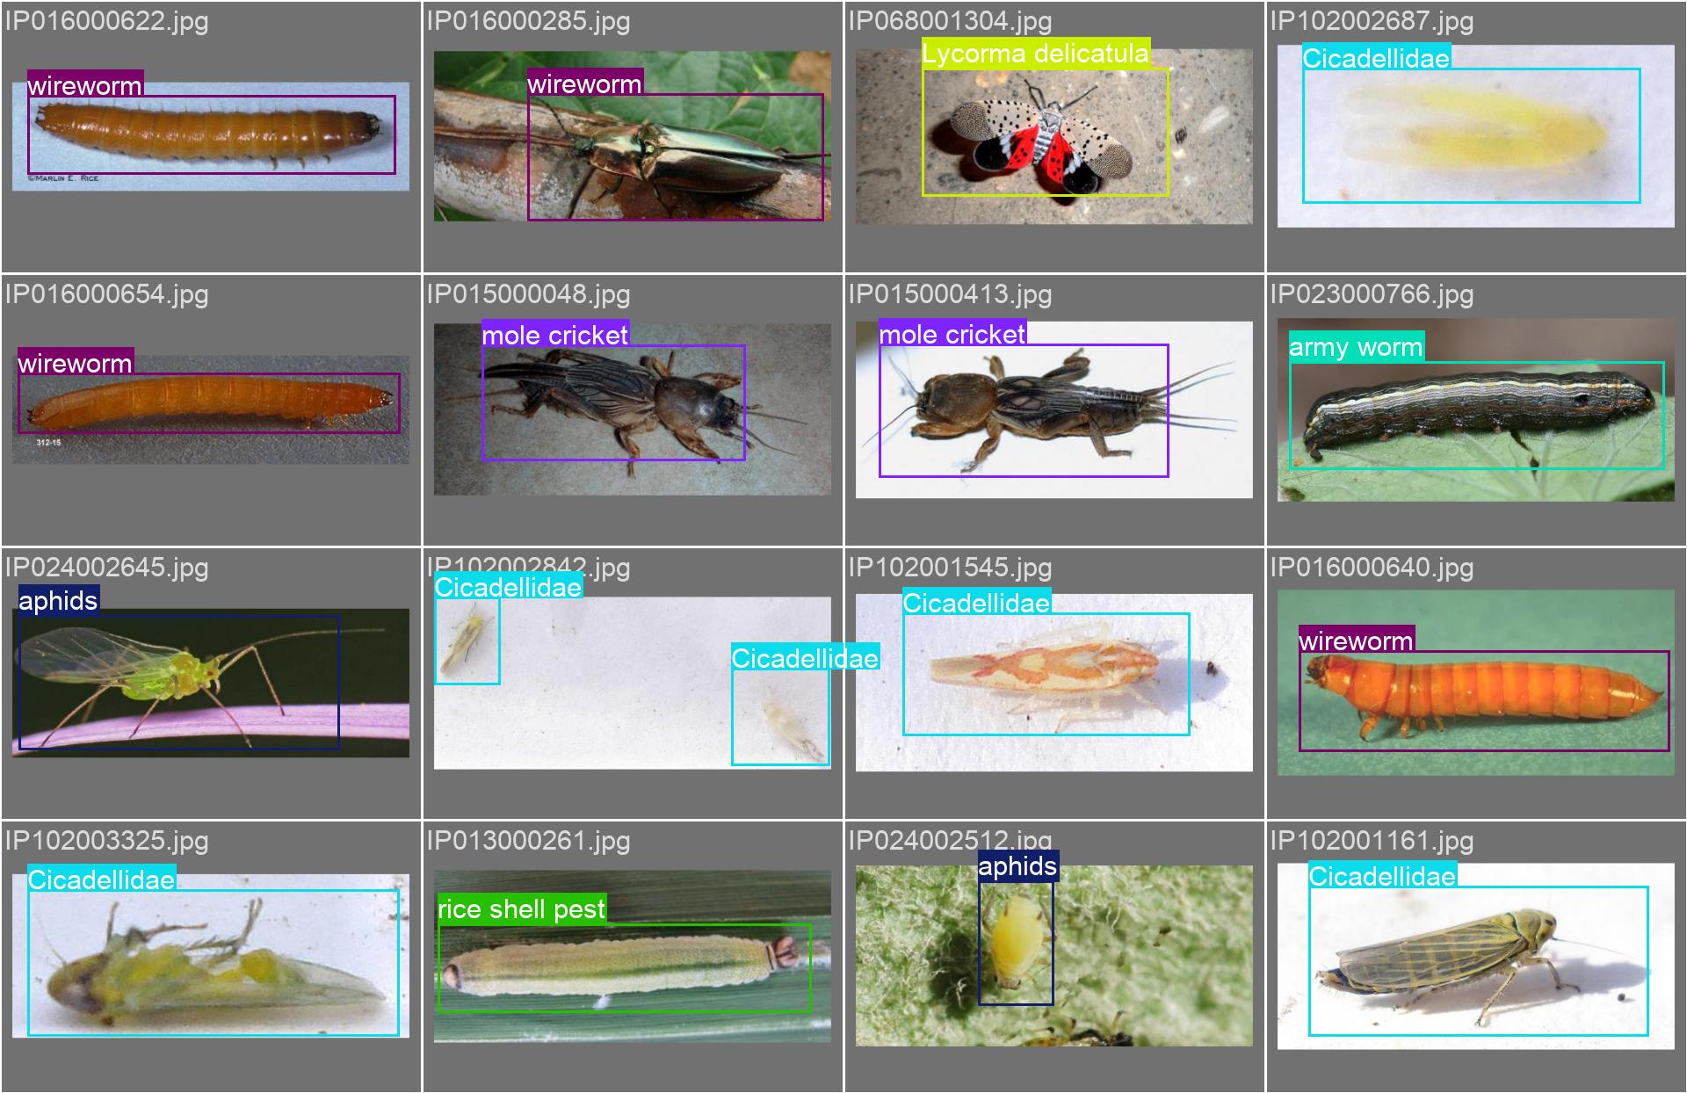
Task: Click the yellow aphid photo IP024002512
Action: [x=1054, y=956]
